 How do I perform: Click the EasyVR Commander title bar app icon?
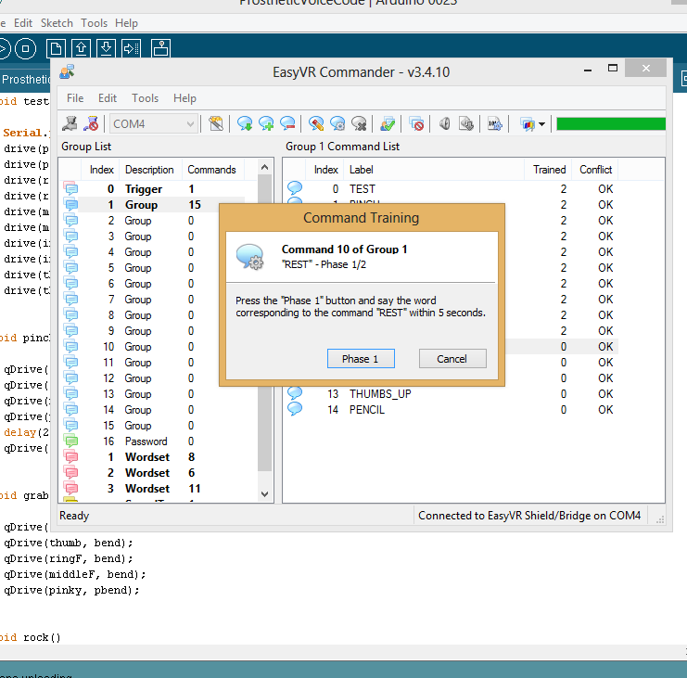[x=67, y=71]
